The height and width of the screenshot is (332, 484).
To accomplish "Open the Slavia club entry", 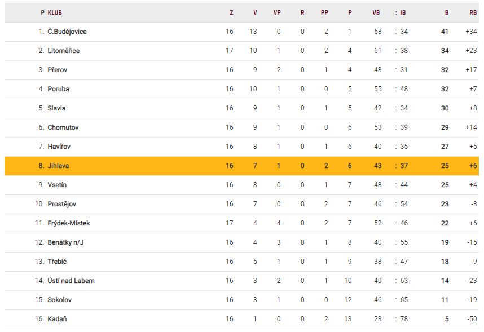I will coord(56,108).
